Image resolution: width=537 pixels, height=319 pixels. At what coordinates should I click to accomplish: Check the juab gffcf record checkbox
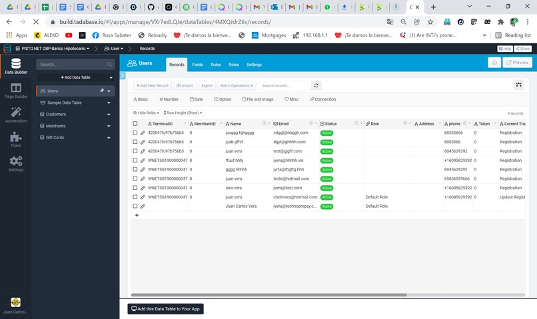135,142
